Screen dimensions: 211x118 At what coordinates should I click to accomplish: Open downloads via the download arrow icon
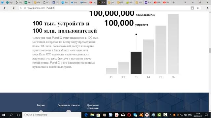(207, 8)
